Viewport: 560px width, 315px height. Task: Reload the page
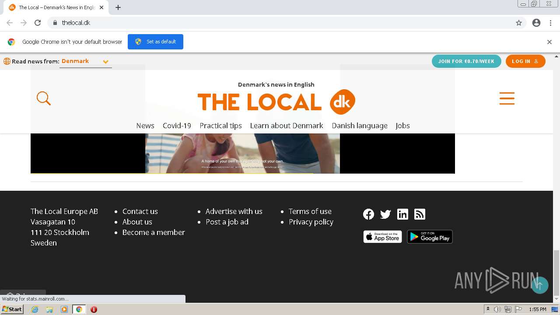point(38,23)
